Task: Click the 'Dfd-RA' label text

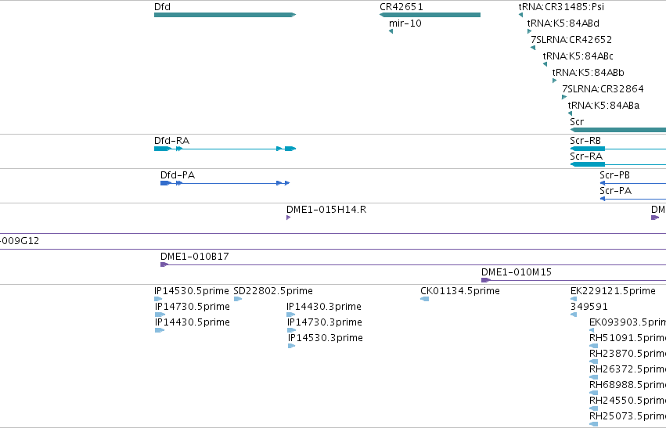Action: point(171,141)
